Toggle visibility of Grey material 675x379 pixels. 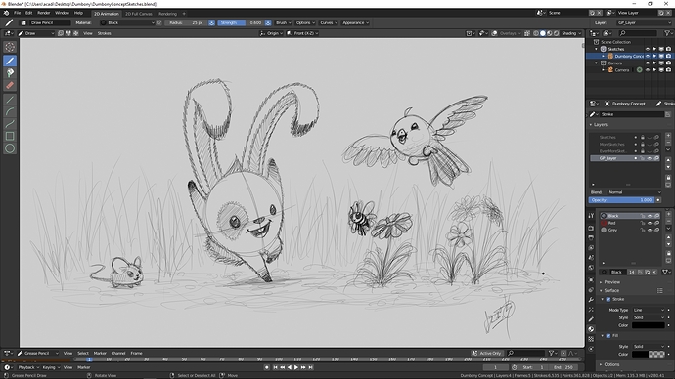tap(650, 231)
